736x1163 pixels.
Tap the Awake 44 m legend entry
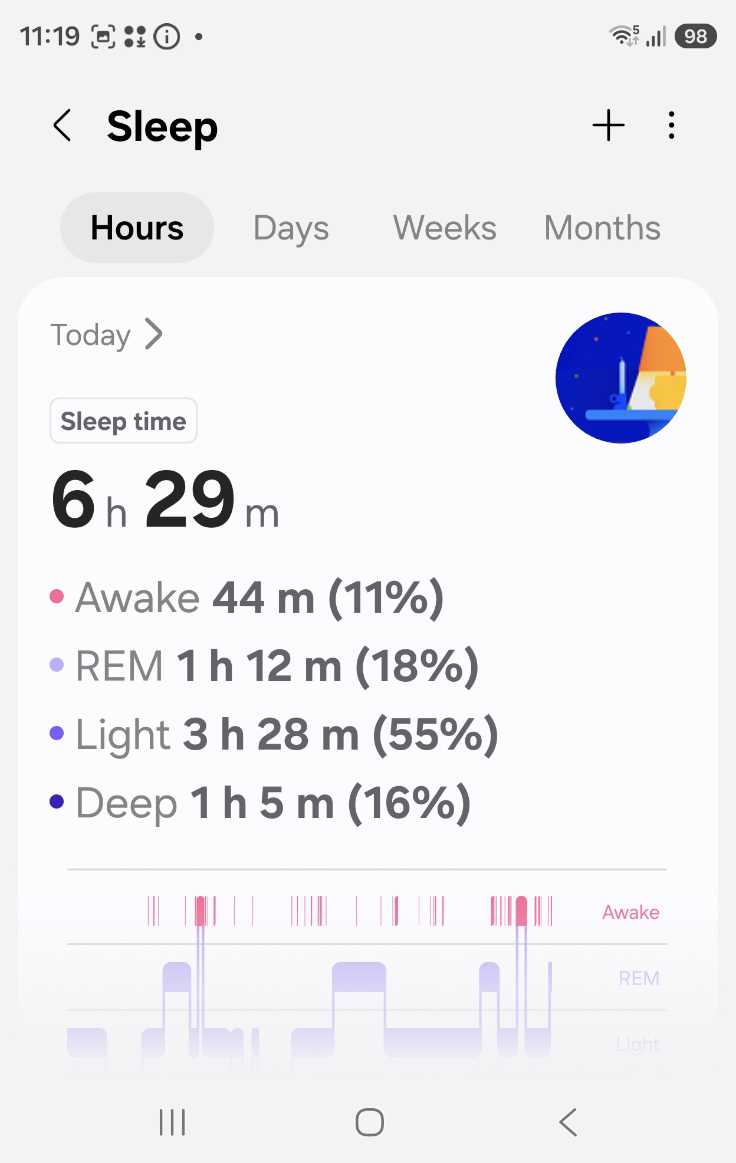(247, 598)
